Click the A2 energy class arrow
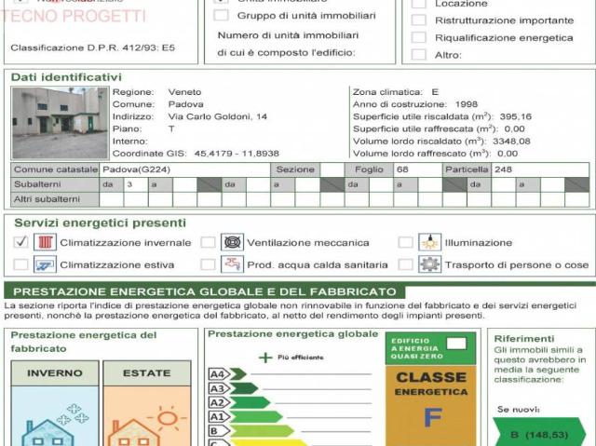Viewport: 596px width, 446px height. tap(239, 402)
